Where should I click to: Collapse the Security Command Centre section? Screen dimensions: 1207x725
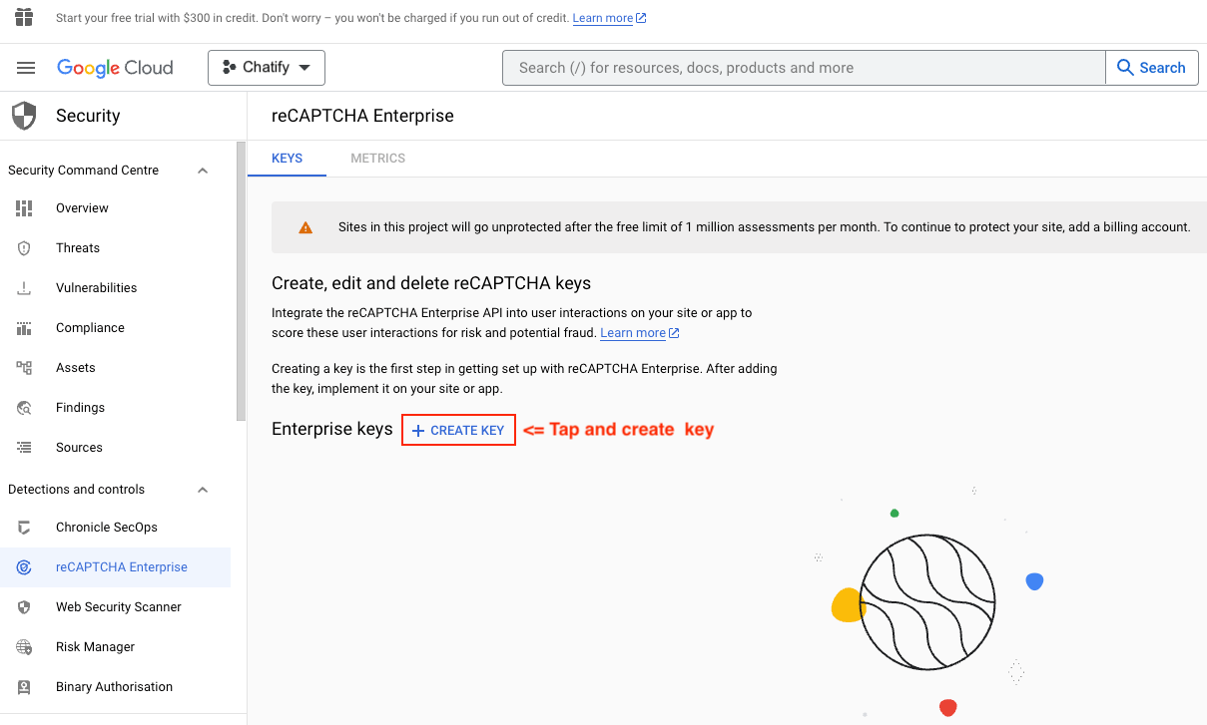pyautogui.click(x=203, y=170)
